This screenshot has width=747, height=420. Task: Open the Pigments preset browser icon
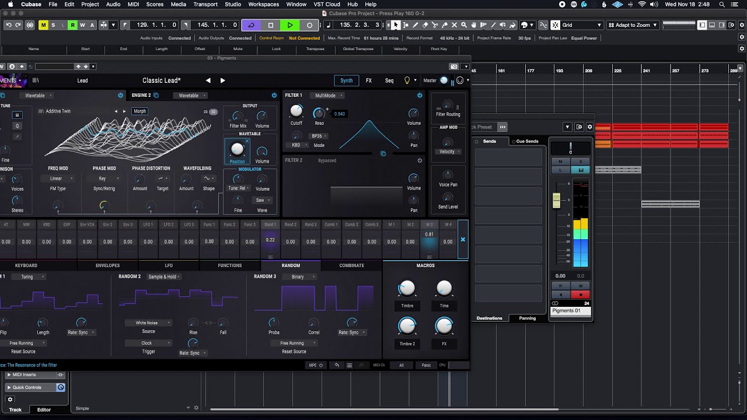[36, 80]
